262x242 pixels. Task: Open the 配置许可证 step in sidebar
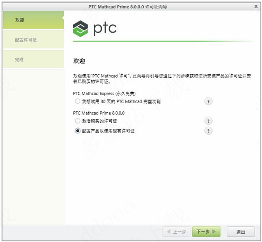(x=34, y=40)
